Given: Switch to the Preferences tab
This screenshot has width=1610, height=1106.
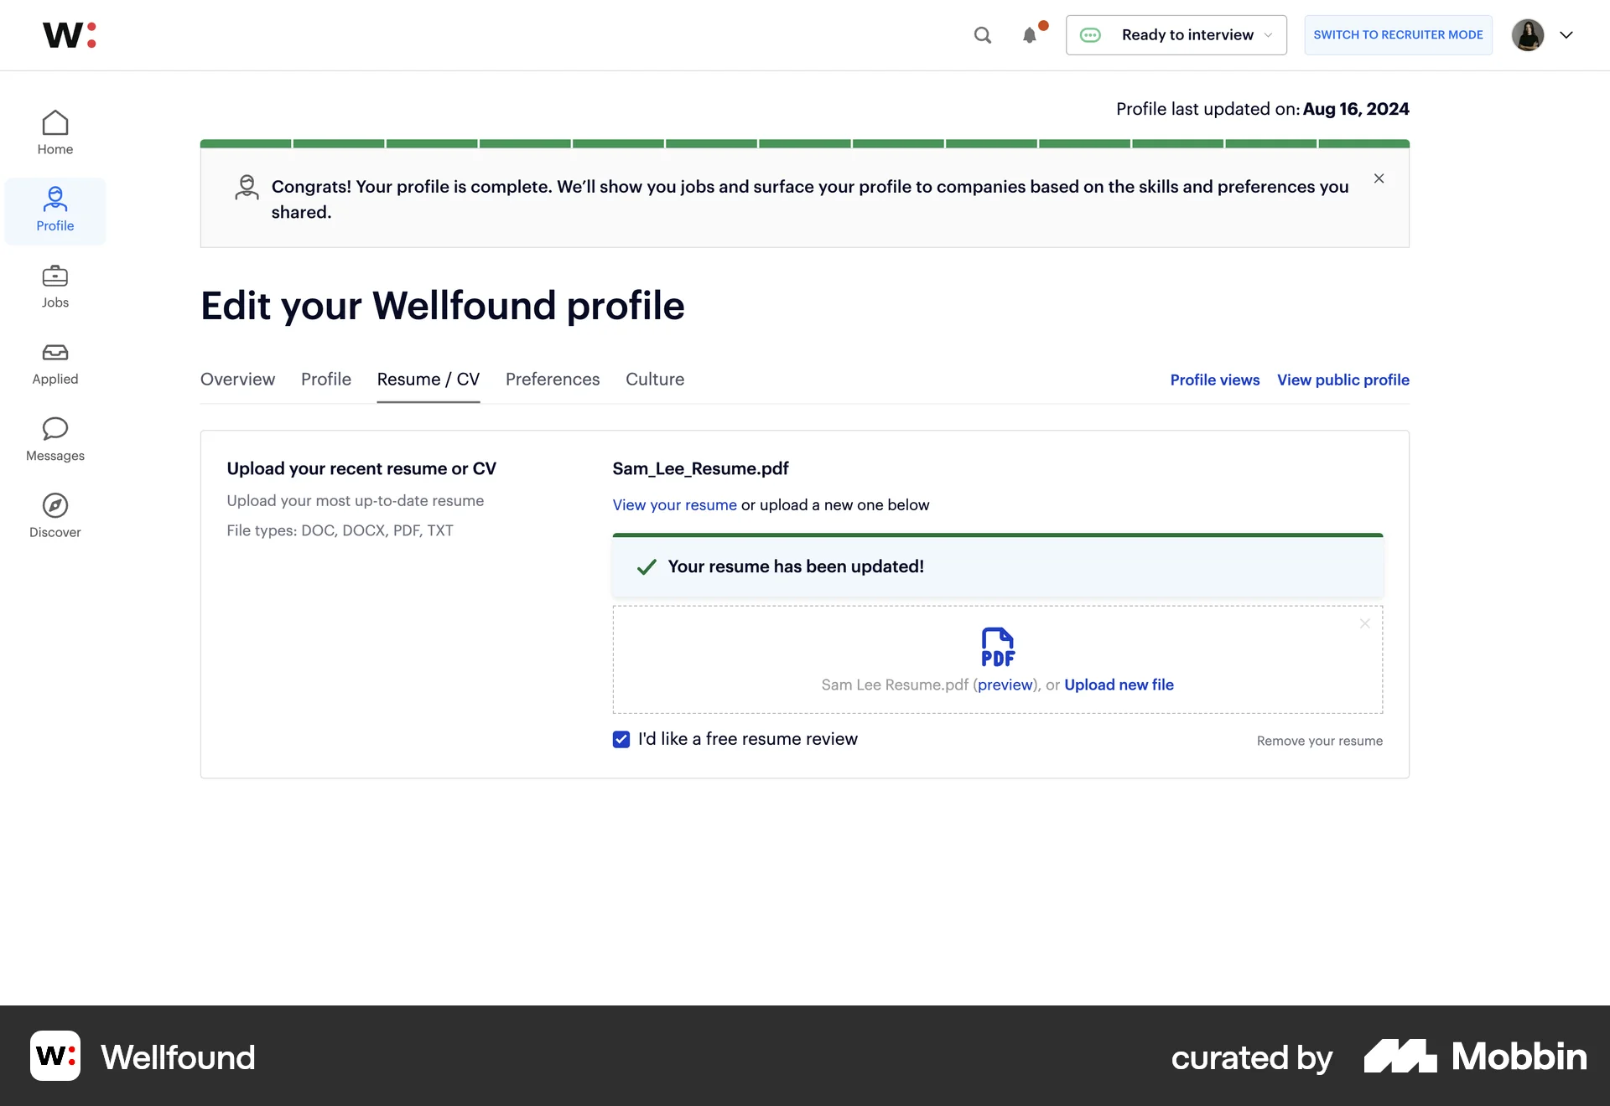Looking at the screenshot, I should coord(552,380).
